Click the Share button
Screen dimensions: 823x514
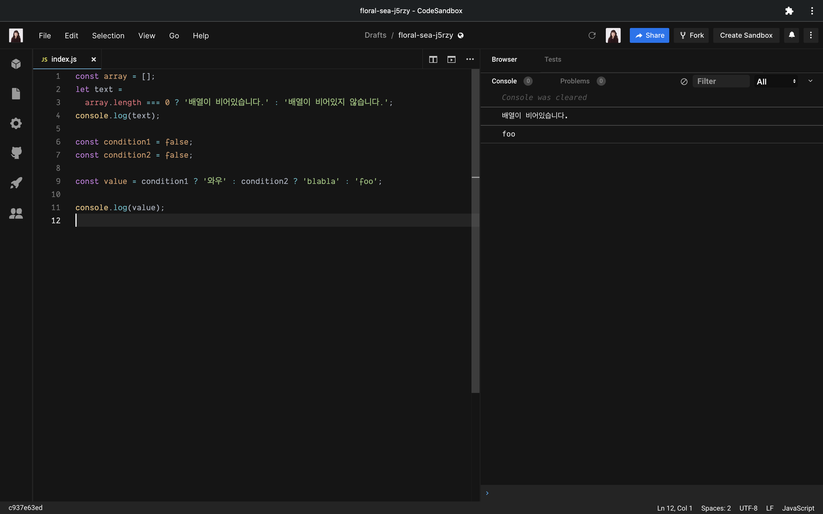click(x=649, y=35)
